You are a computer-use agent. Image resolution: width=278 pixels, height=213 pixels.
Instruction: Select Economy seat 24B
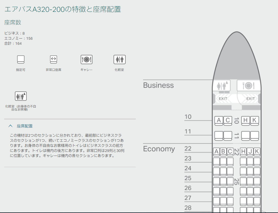click(x=223, y=172)
